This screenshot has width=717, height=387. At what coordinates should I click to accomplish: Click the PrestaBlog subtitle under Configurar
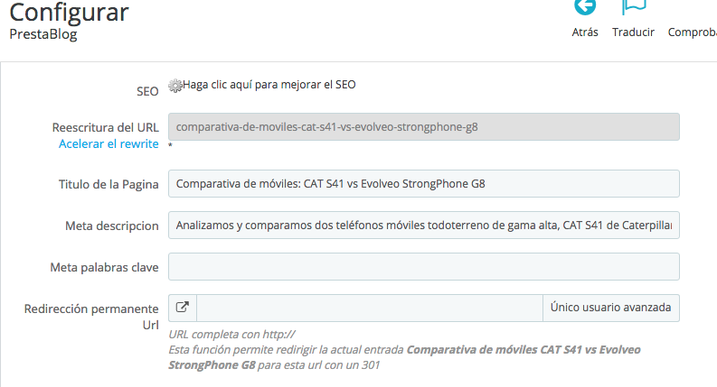[43, 34]
